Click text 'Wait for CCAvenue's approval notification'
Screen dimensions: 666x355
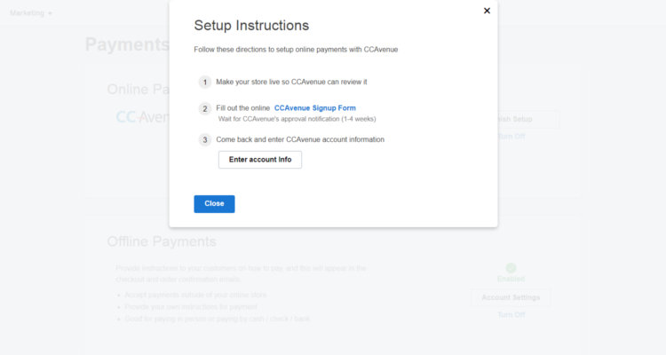tap(279, 119)
